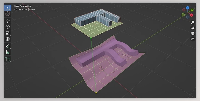Screen dimensions: 200x101
Task: Click the blue Z axis on gizmo
Action: point(187,8)
